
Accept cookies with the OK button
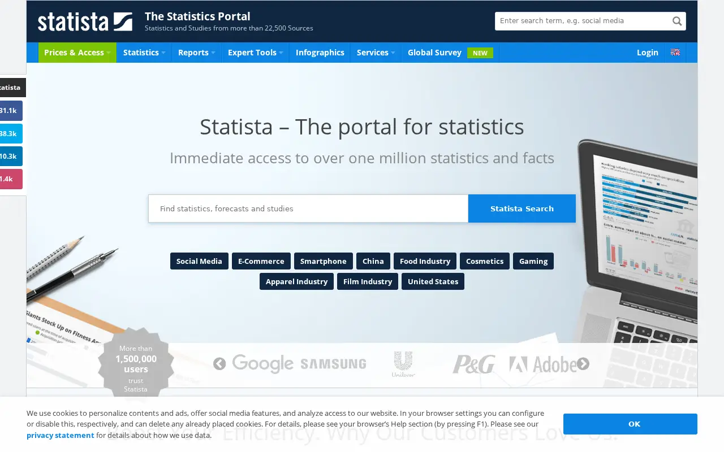click(630, 424)
